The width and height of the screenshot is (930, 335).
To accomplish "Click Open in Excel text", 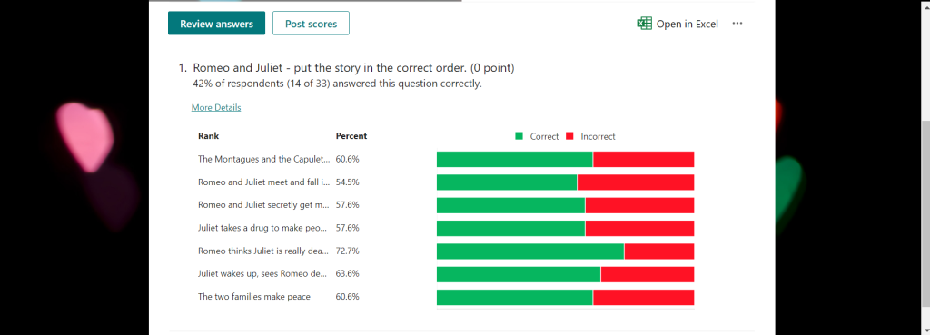I will [687, 24].
